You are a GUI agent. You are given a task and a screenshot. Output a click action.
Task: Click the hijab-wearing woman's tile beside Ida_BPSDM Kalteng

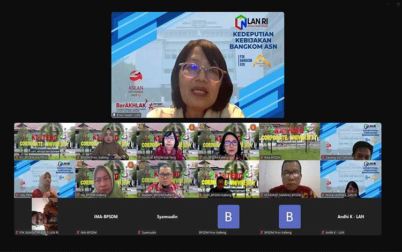click(x=44, y=179)
